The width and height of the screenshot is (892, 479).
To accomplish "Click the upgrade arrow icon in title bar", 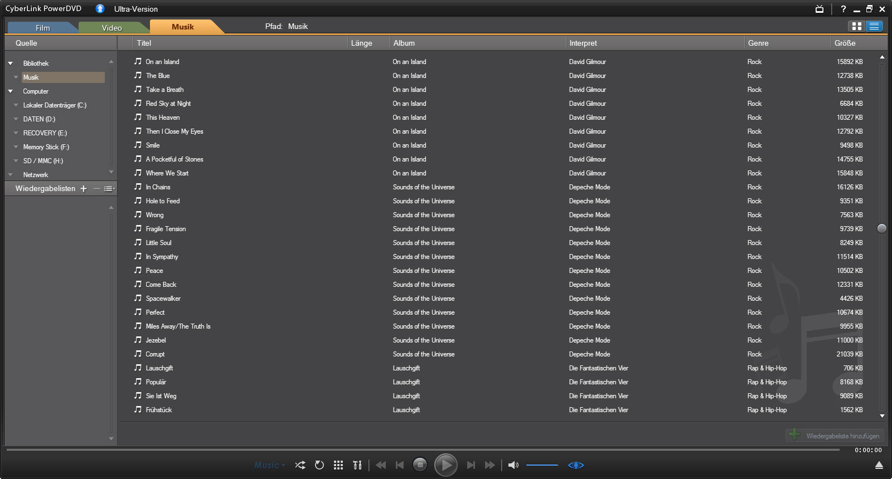I will click(x=100, y=8).
